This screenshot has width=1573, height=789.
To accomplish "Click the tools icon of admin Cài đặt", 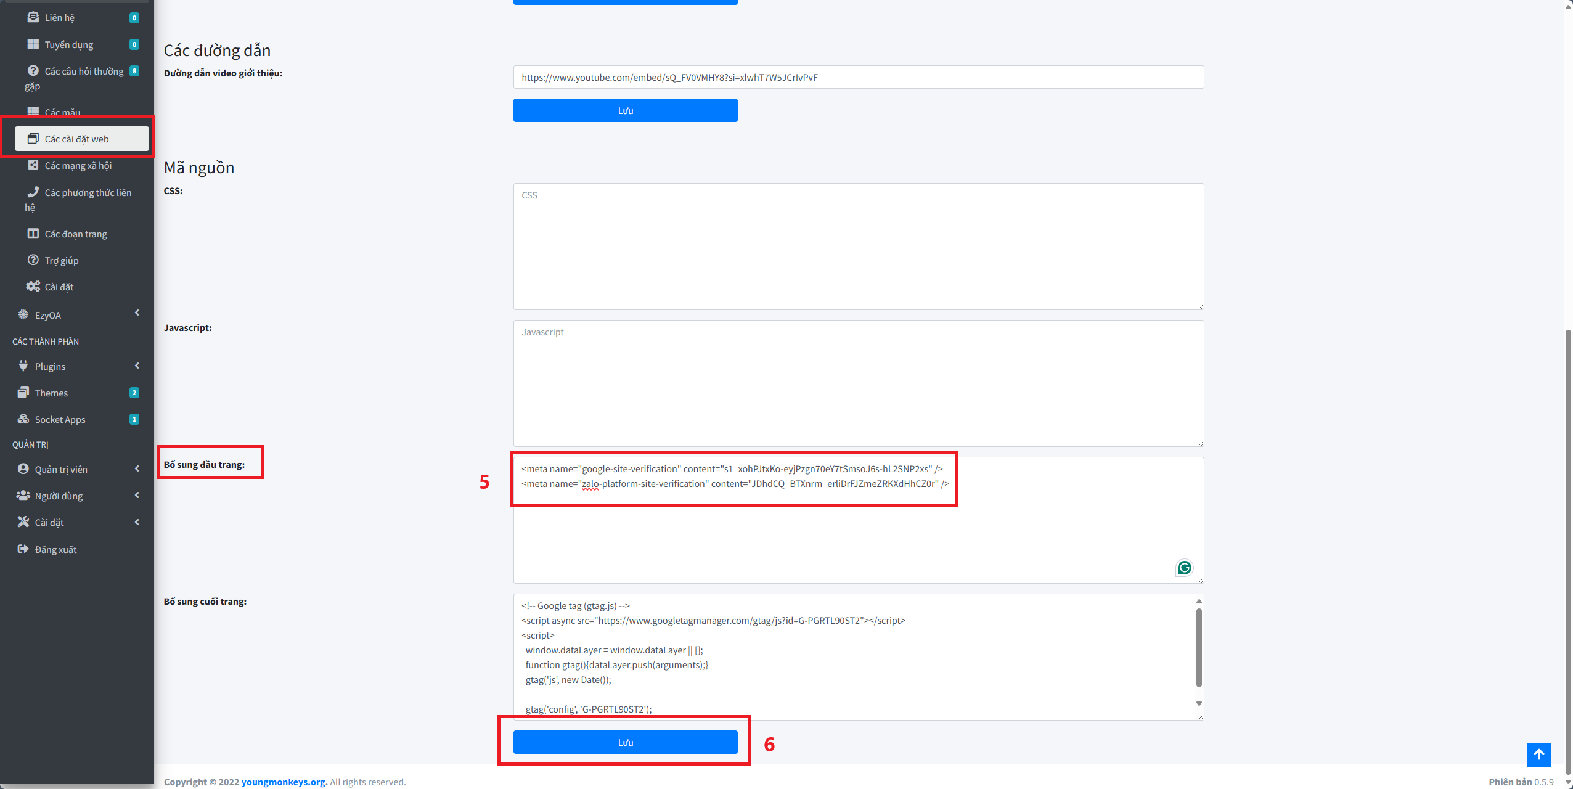I will (x=23, y=521).
